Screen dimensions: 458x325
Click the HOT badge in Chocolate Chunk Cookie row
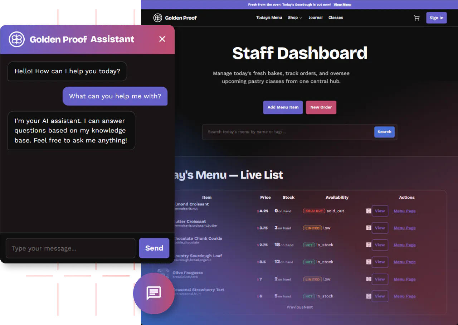pos(309,245)
